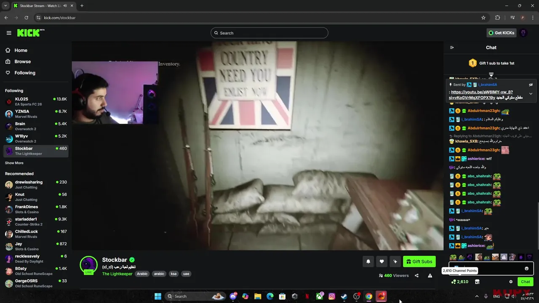Click the 2,610 channel points balance
The image size is (539, 303).
click(x=460, y=282)
